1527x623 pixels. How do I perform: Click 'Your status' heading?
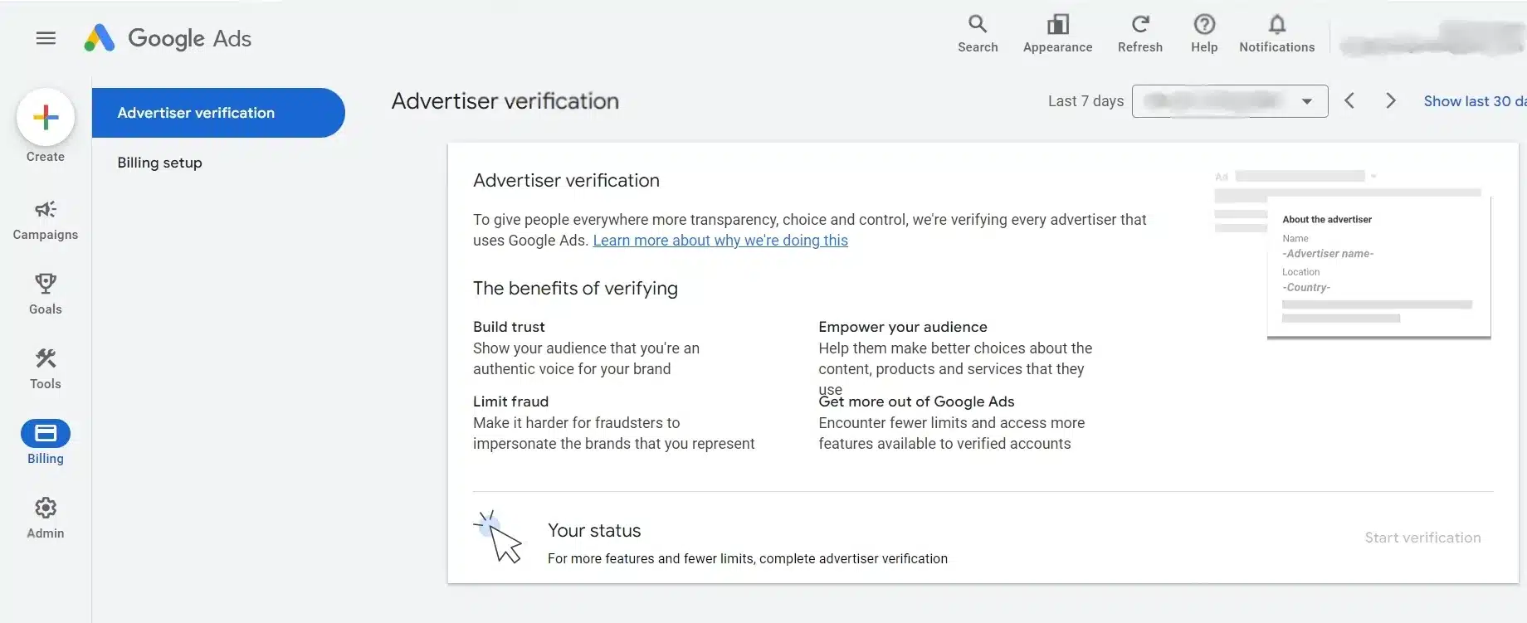click(x=594, y=531)
